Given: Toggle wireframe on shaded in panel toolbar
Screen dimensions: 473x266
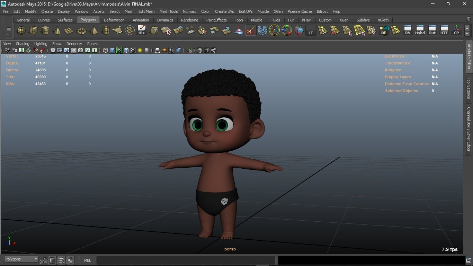Looking at the screenshot, I should [126, 50].
